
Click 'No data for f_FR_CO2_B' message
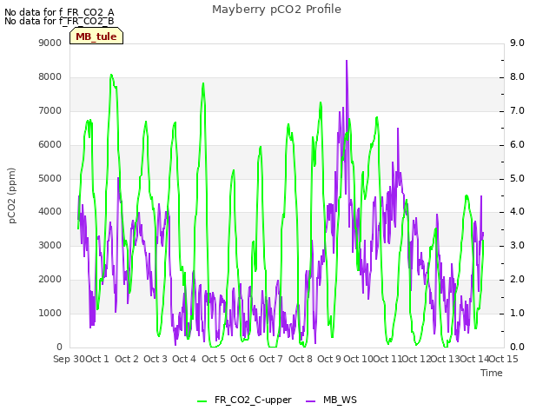(59, 21)
